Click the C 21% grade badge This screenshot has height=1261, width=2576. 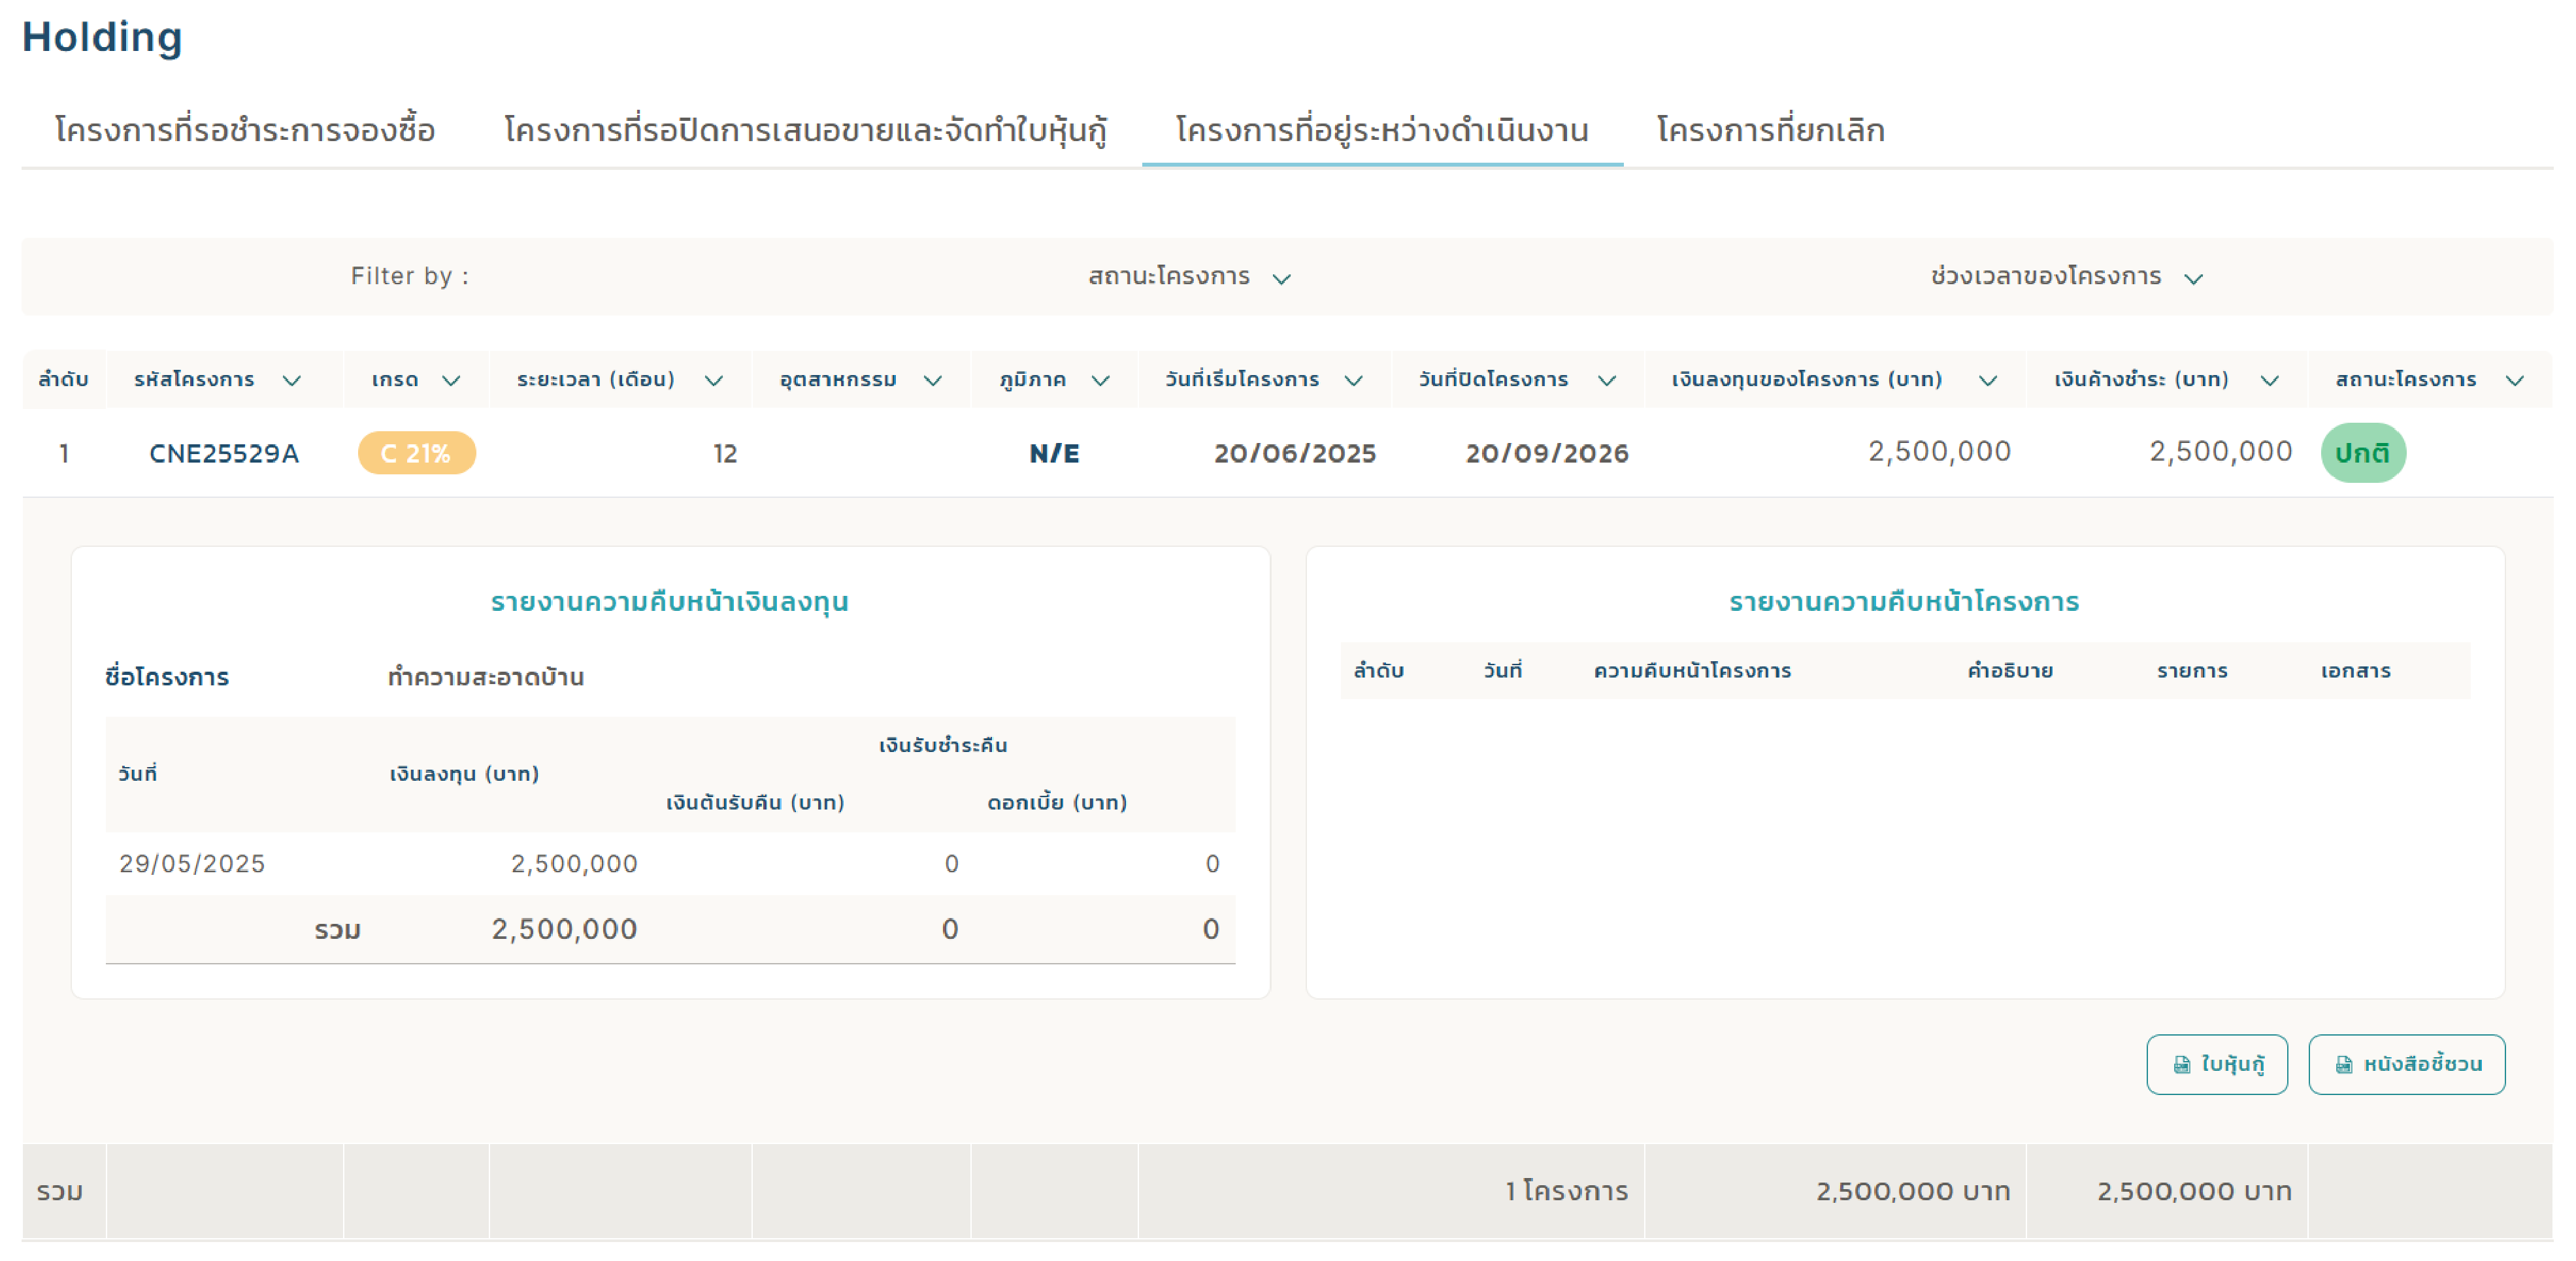pos(417,454)
